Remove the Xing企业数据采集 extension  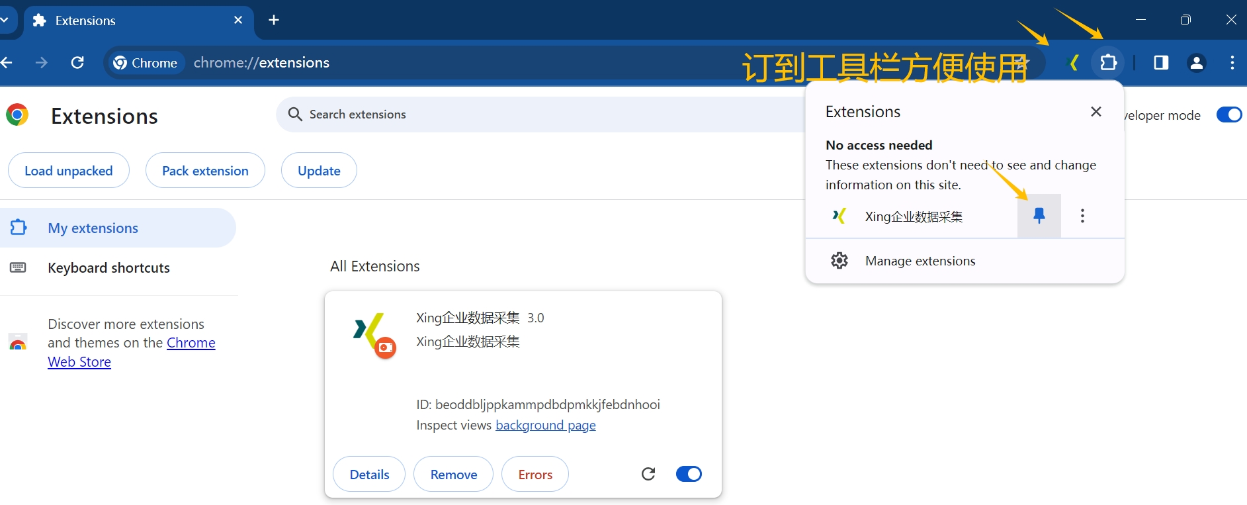pos(454,474)
